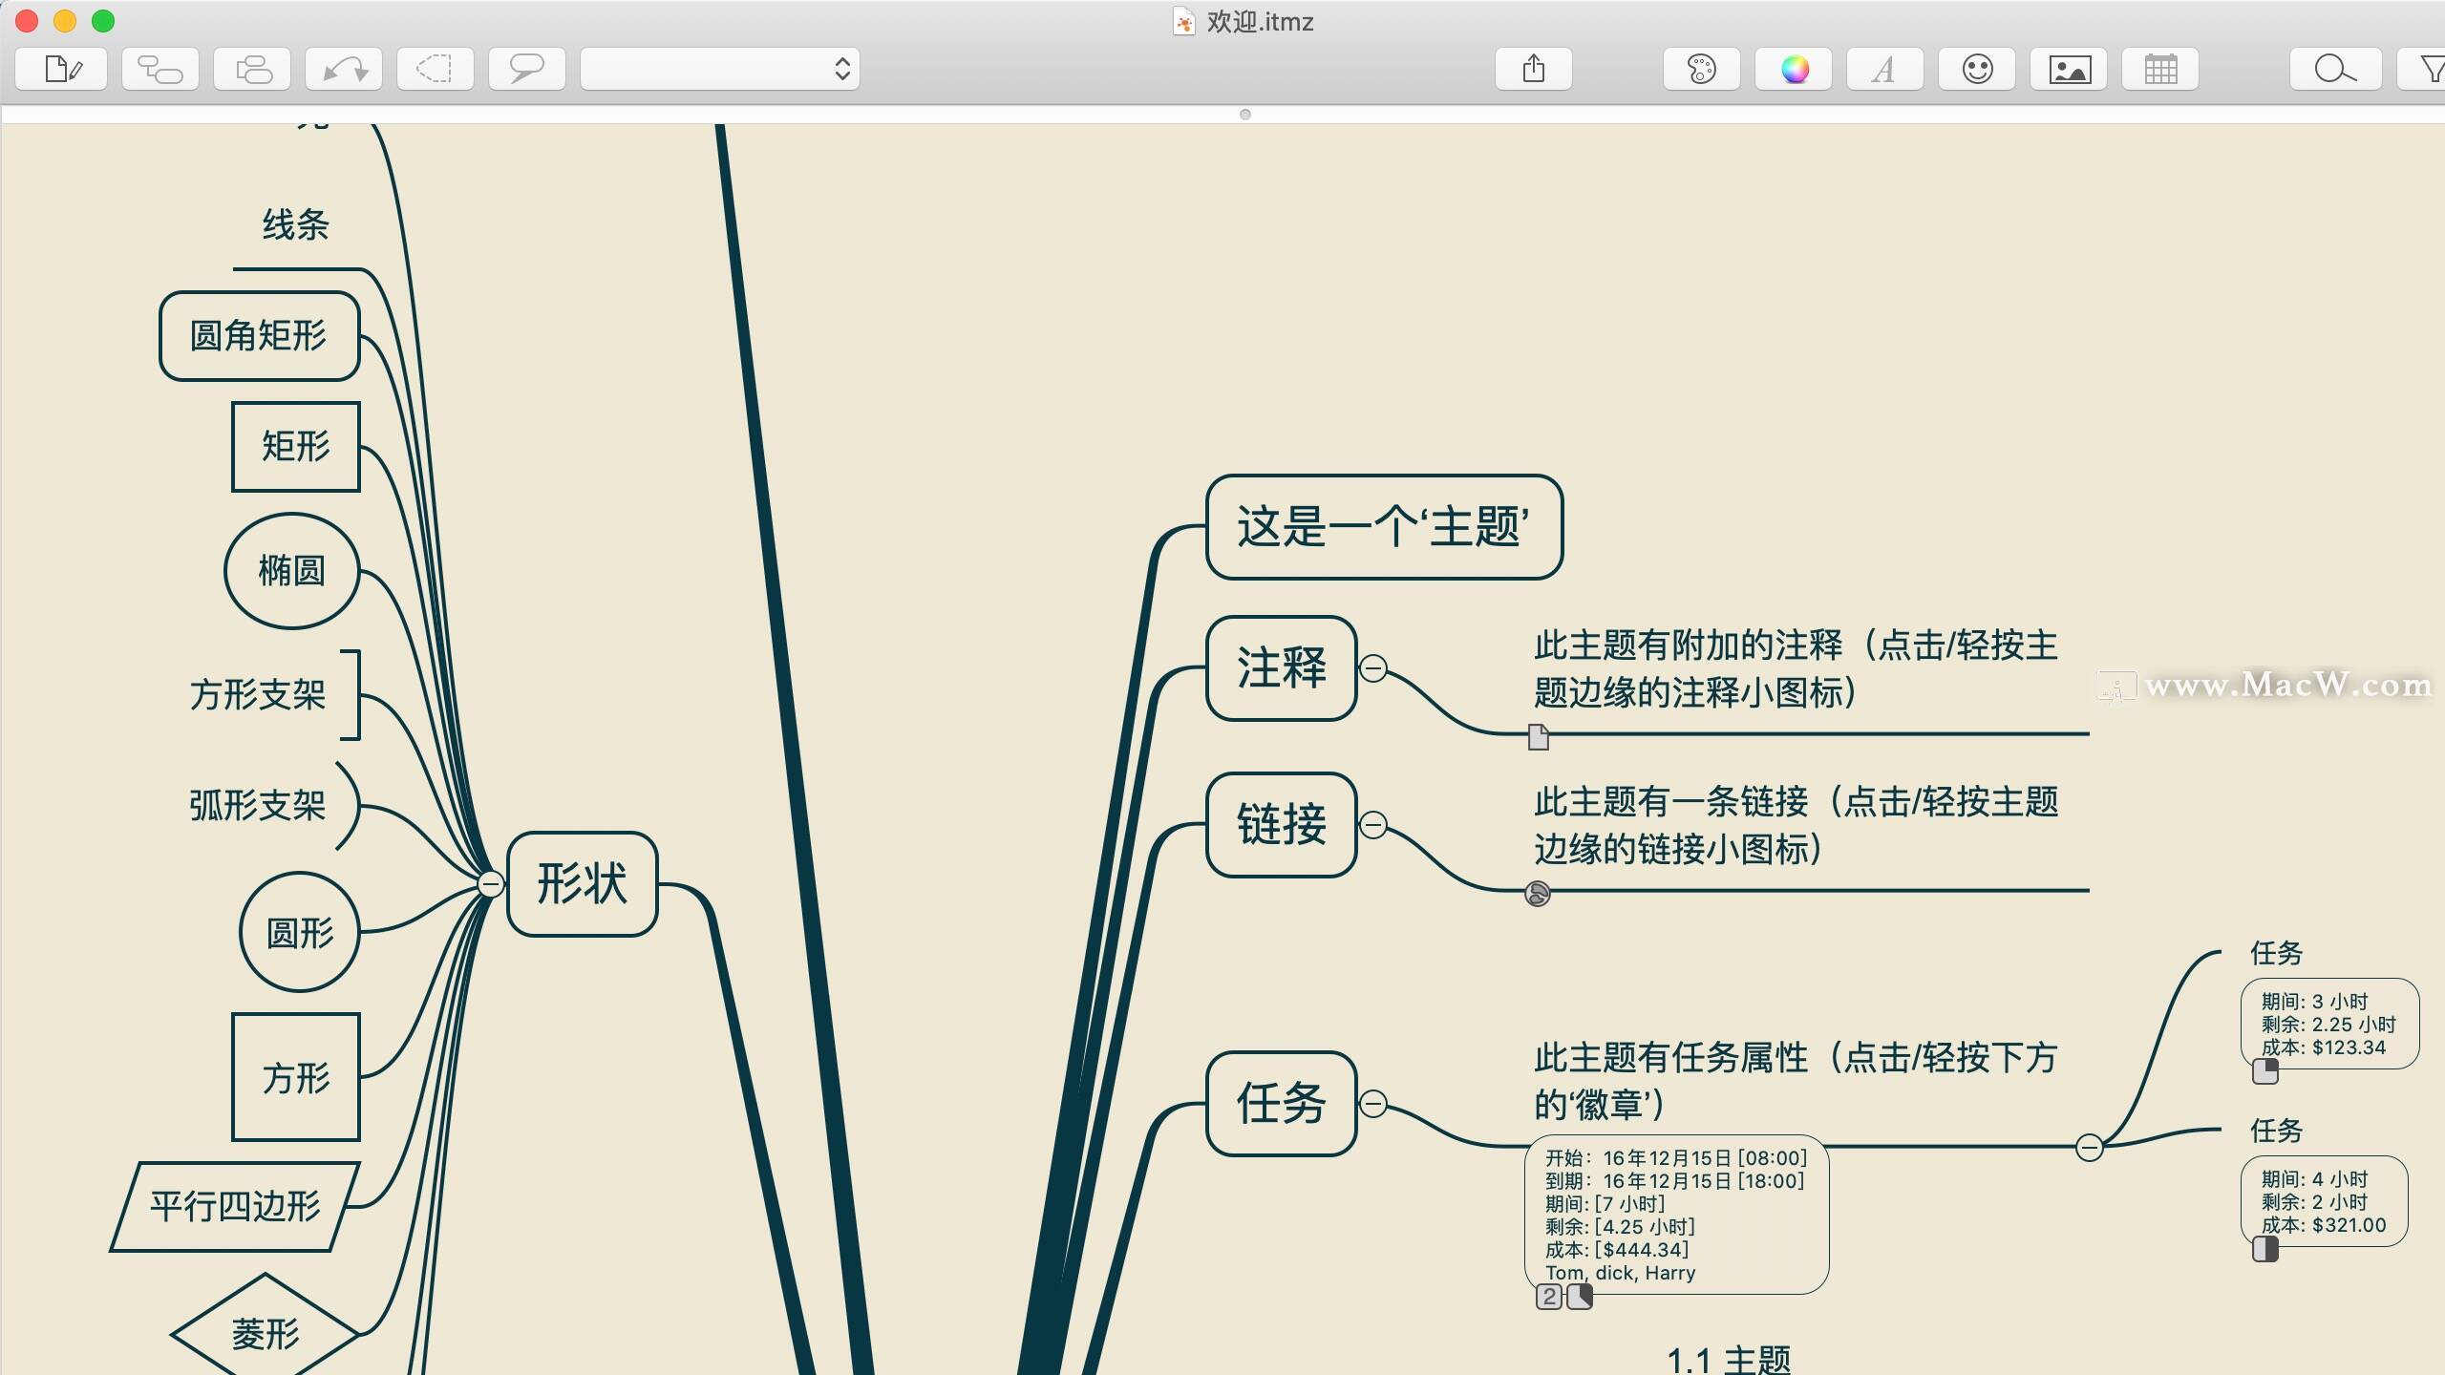Click the add child topic toolbar icon
Screen dimensions: 2445x1375
coord(159,69)
